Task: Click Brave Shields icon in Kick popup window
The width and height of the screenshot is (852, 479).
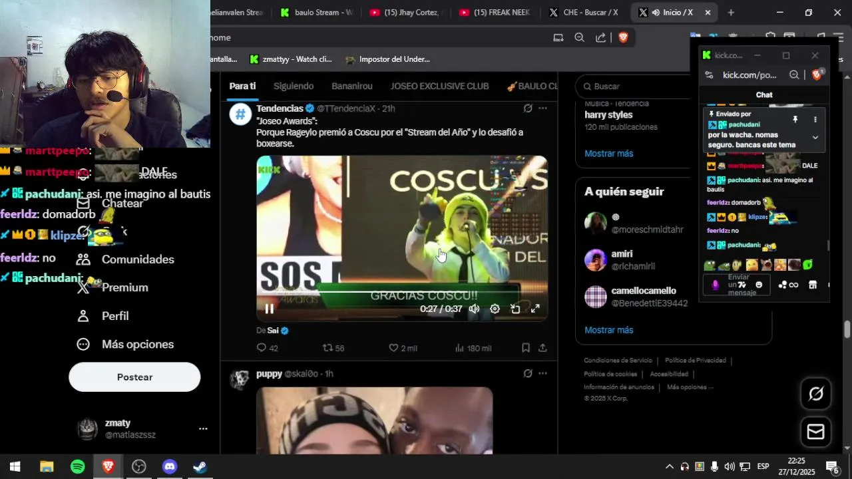Action: point(817,75)
